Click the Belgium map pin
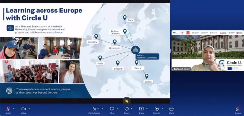 point(118,63)
